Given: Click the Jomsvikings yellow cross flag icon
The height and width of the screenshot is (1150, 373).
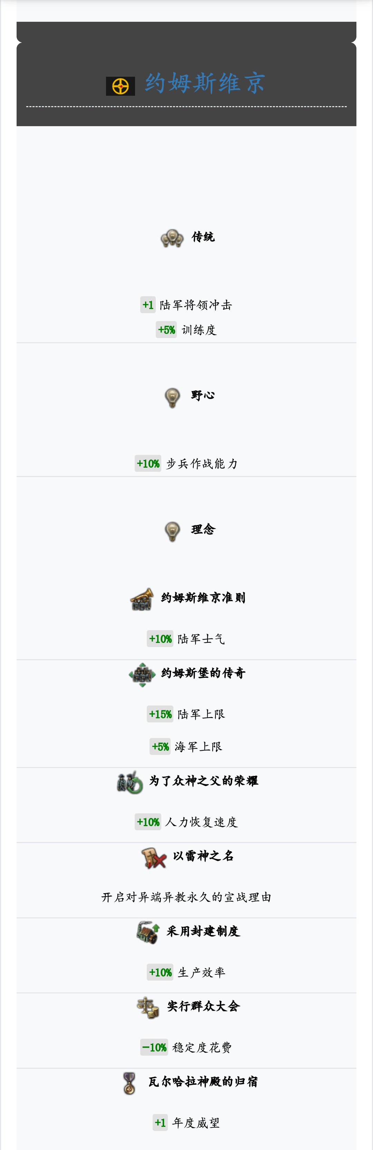Looking at the screenshot, I should coord(121,86).
